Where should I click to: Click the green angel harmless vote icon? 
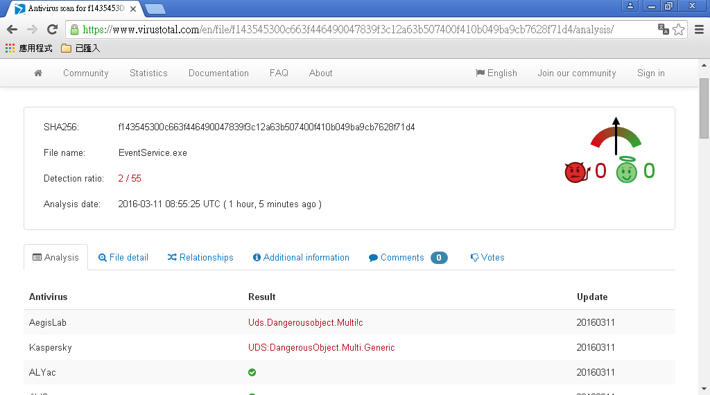pyautogui.click(x=627, y=170)
